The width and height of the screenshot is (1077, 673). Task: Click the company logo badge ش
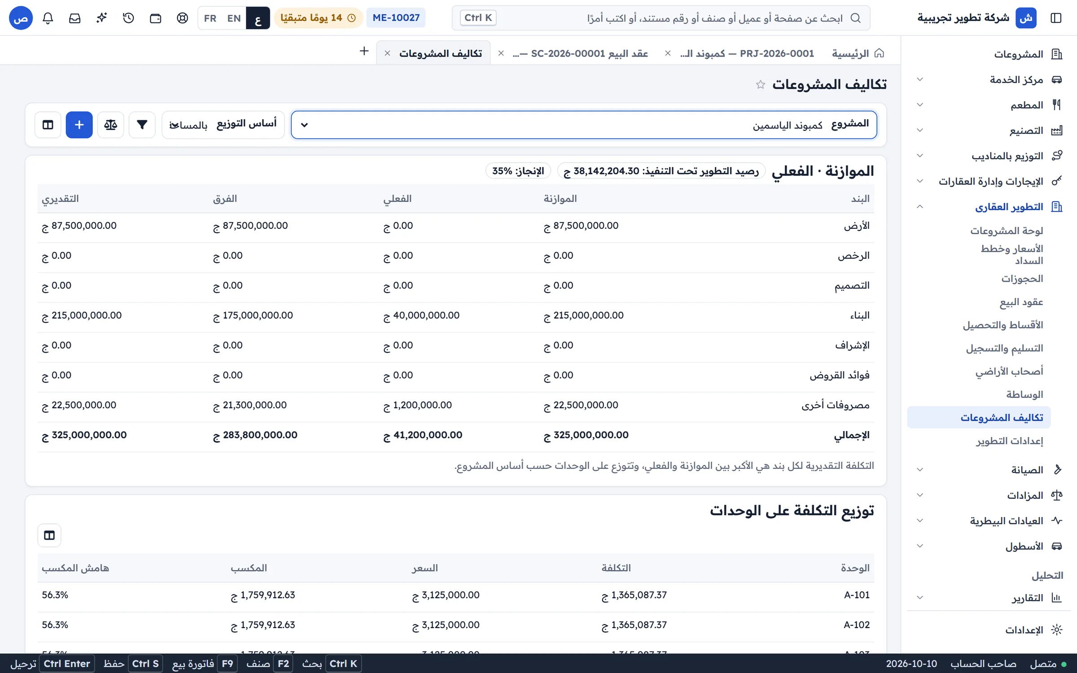click(1026, 18)
